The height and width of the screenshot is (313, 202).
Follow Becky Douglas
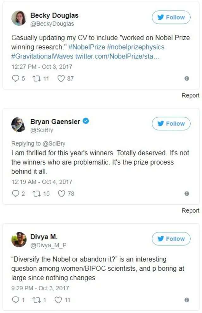pos(171,17)
